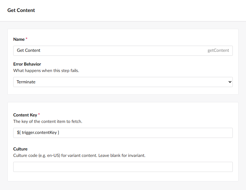Click the 'Content Key' label
Screen dimensions: 246x190
coord(25,115)
